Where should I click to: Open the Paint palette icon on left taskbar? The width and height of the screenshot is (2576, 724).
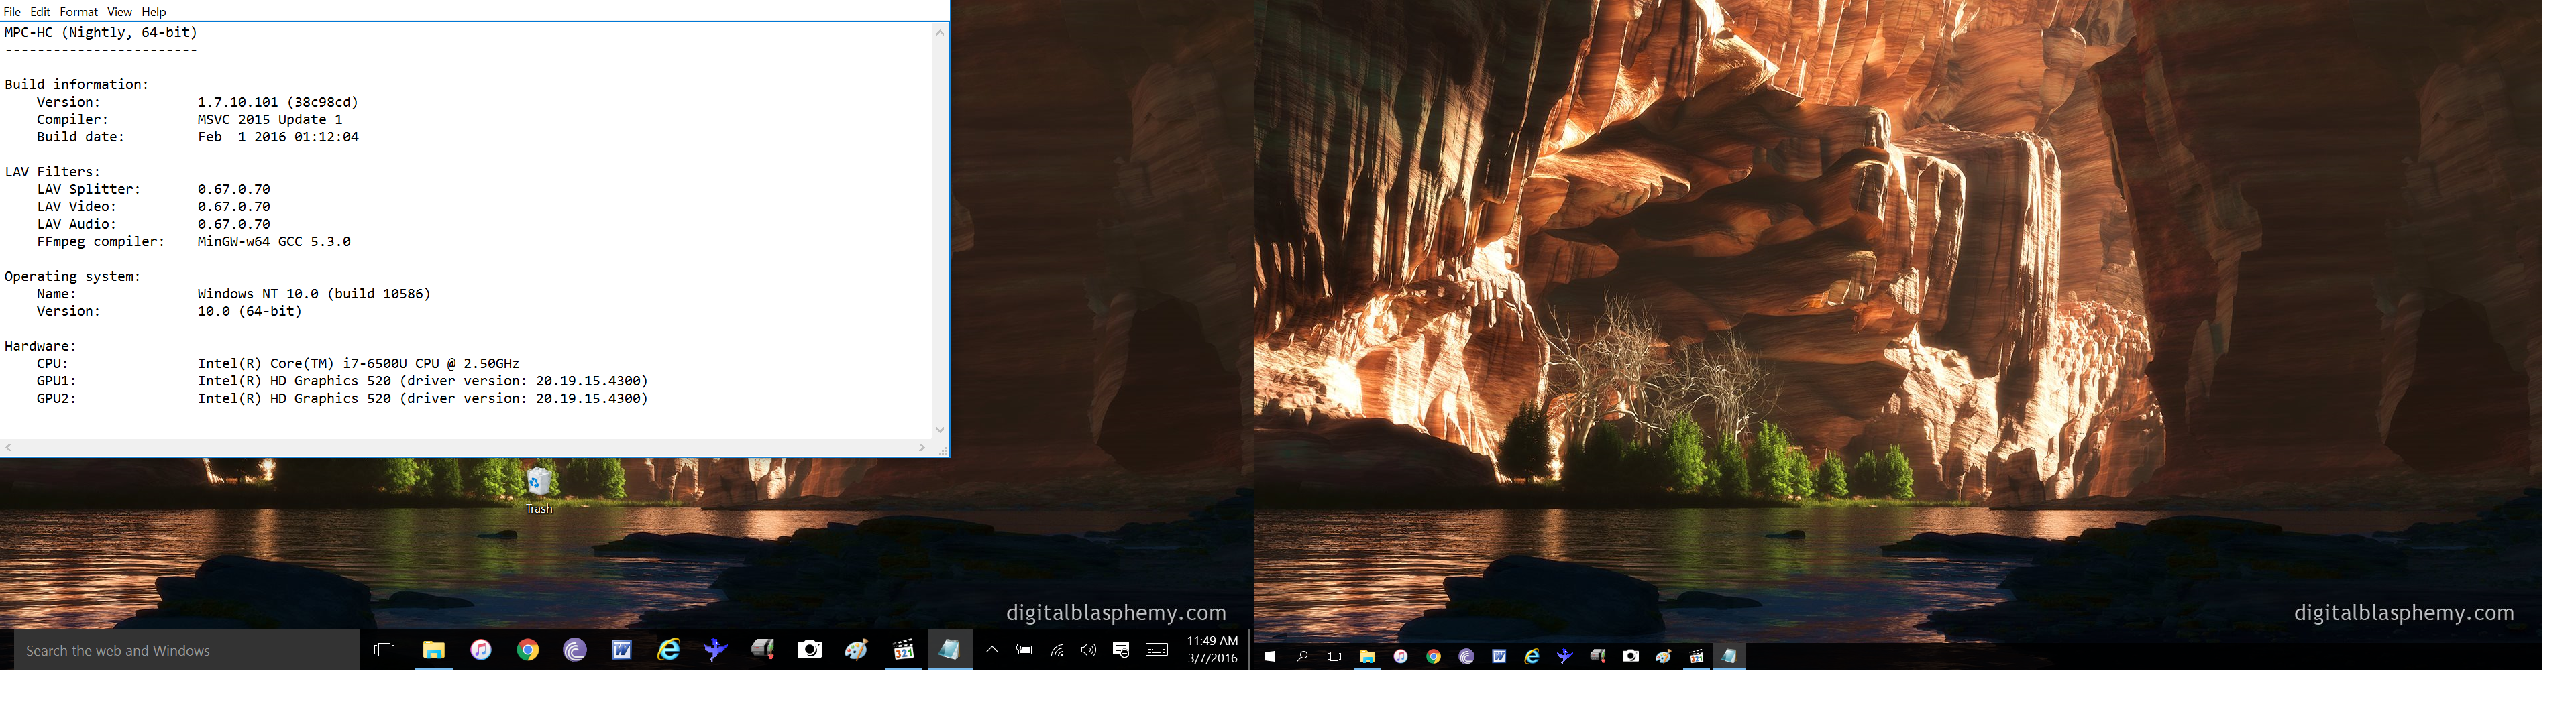point(856,650)
